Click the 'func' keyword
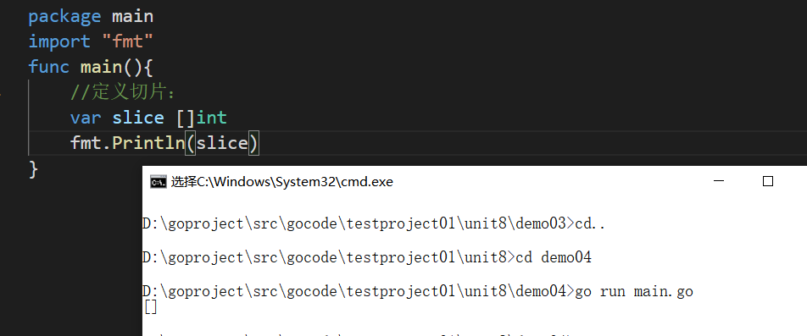Viewport: 807px width, 336px height. pos(48,67)
